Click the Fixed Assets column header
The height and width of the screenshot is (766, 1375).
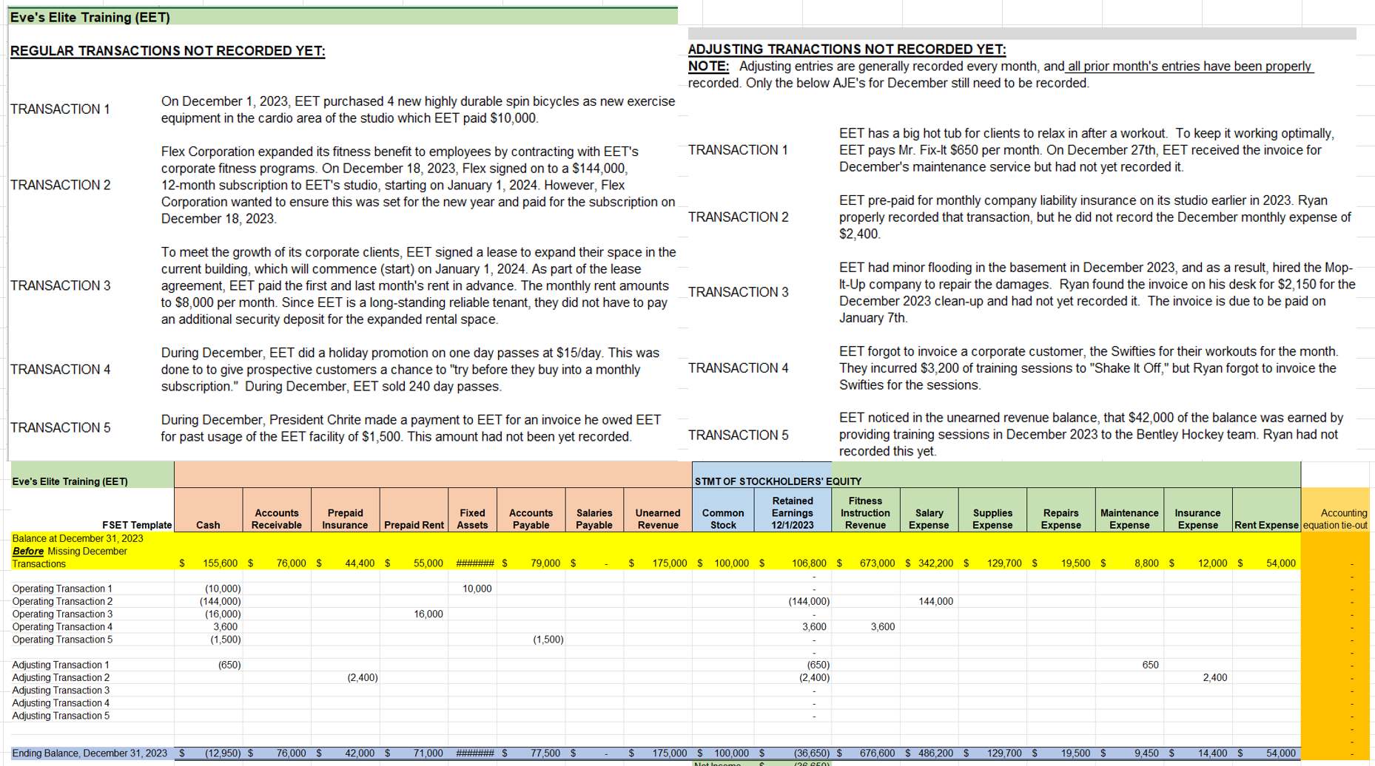point(472,518)
